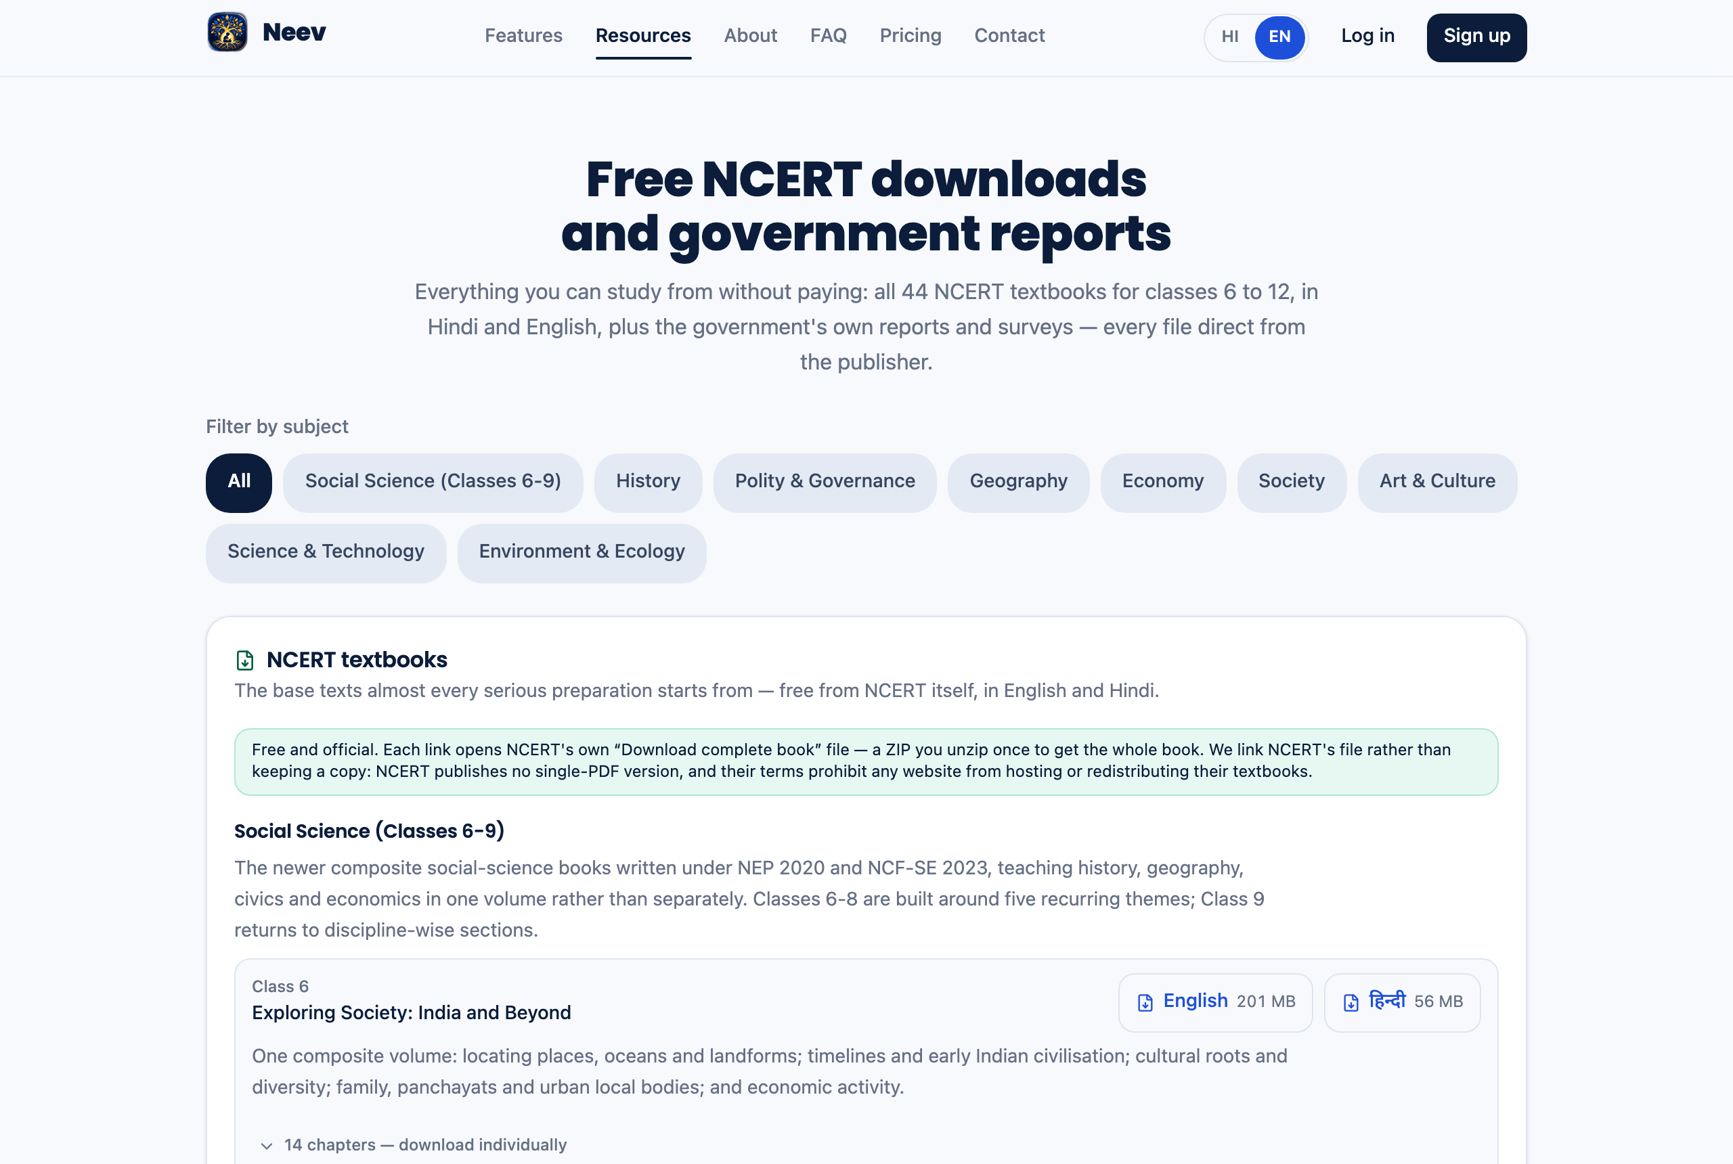Filter by Environment & Ecology
Viewport: 1733px width, 1164px height.
coord(582,553)
